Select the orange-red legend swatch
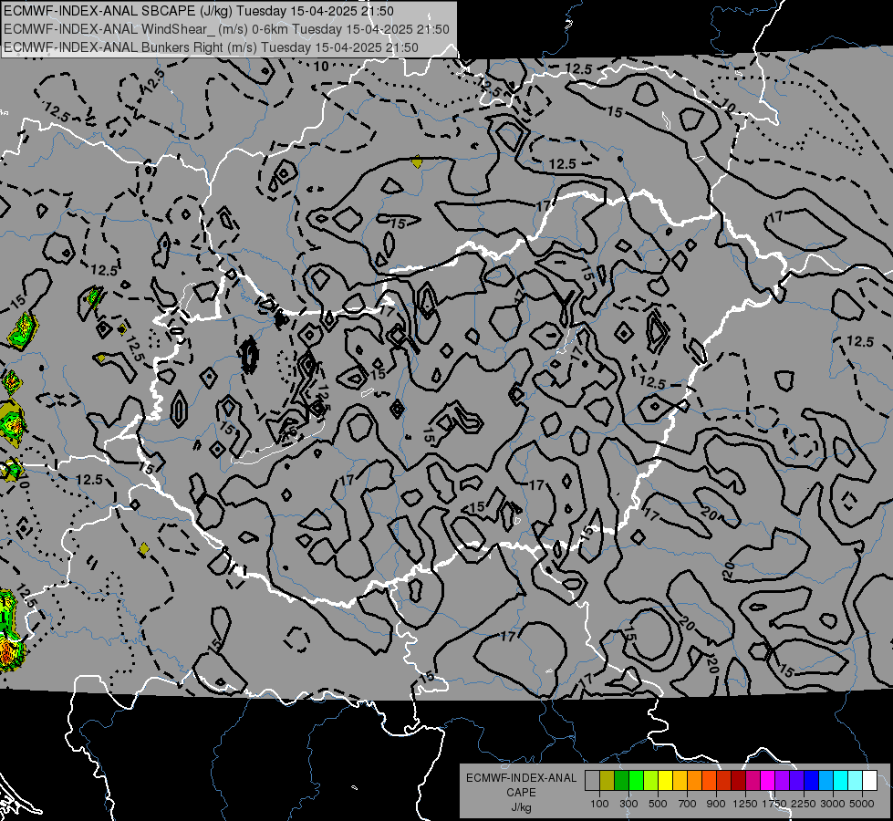The width and height of the screenshot is (893, 821). pyautogui.click(x=709, y=780)
